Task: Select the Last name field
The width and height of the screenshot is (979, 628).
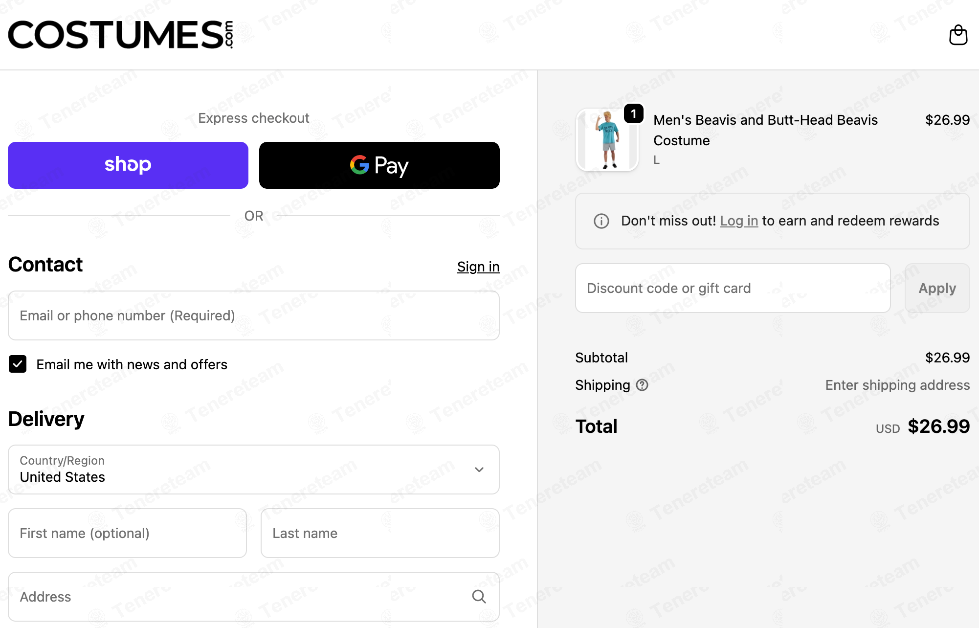Action: tap(380, 533)
